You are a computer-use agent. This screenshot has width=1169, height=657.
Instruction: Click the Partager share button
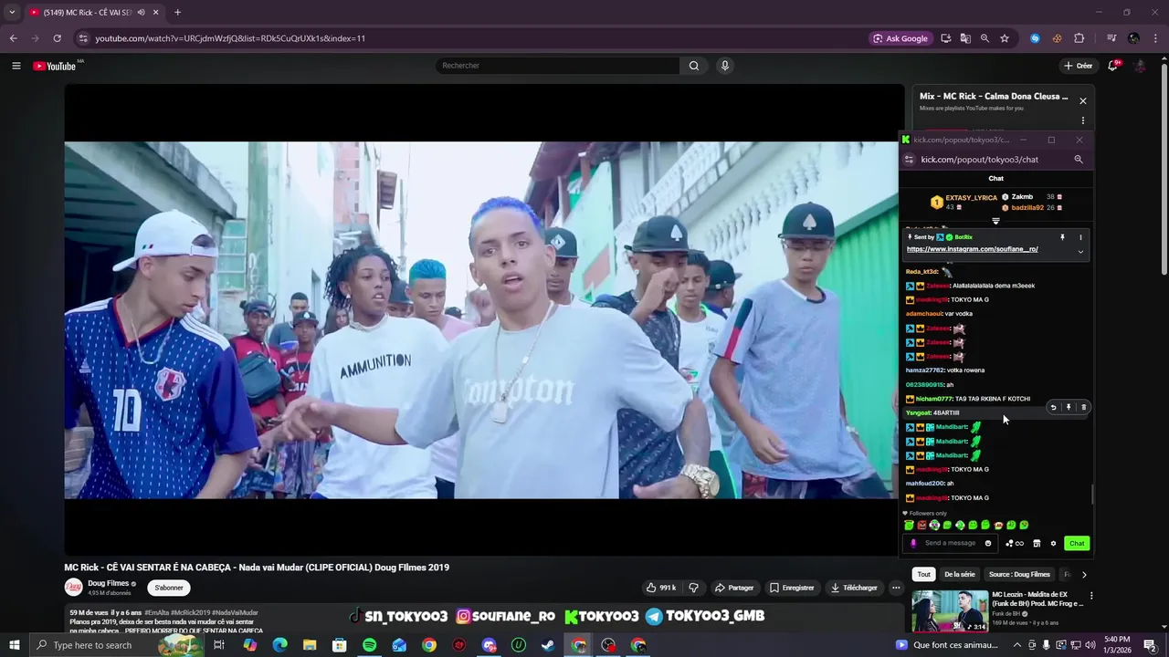click(x=734, y=588)
